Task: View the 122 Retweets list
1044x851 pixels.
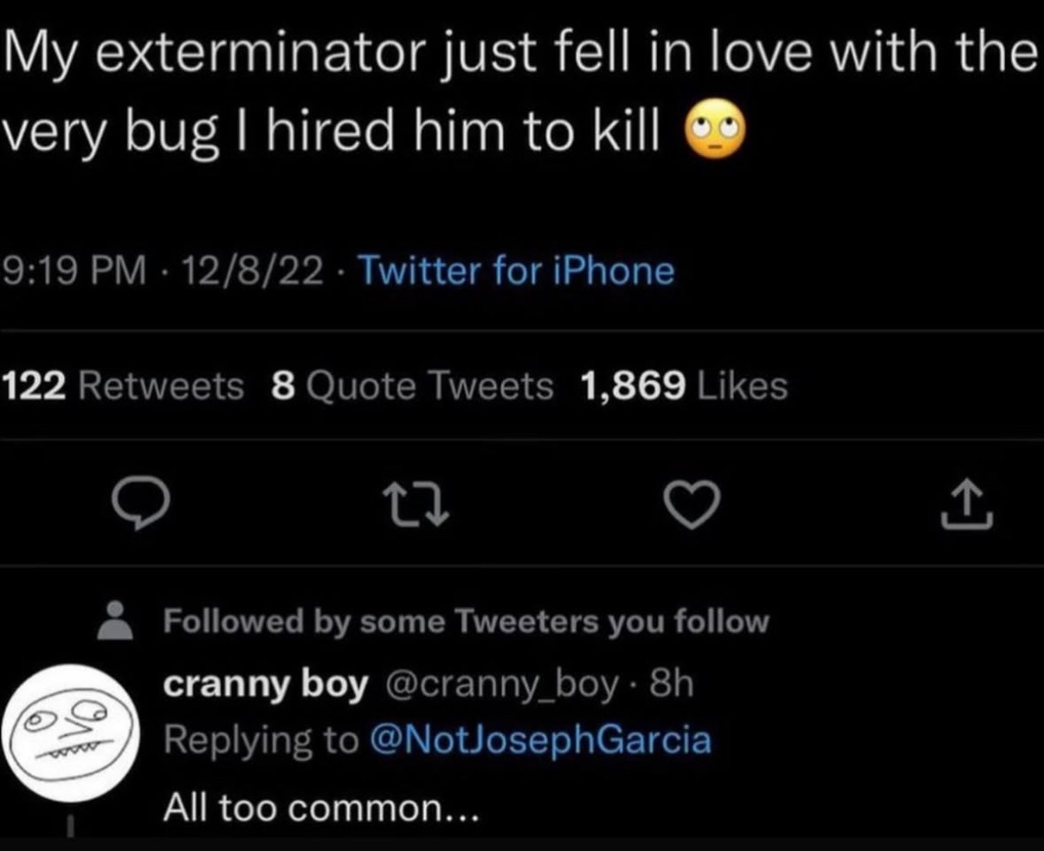Action: (x=124, y=385)
